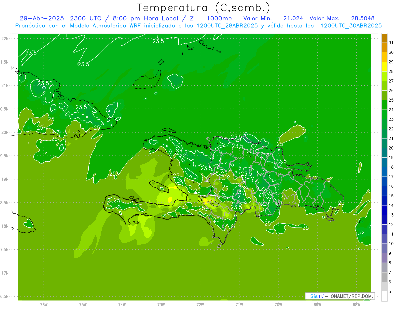Screen dimensions: 400x309
Task: Select the yellow swatch between 28 and 29
Action: click(x=384, y=67)
